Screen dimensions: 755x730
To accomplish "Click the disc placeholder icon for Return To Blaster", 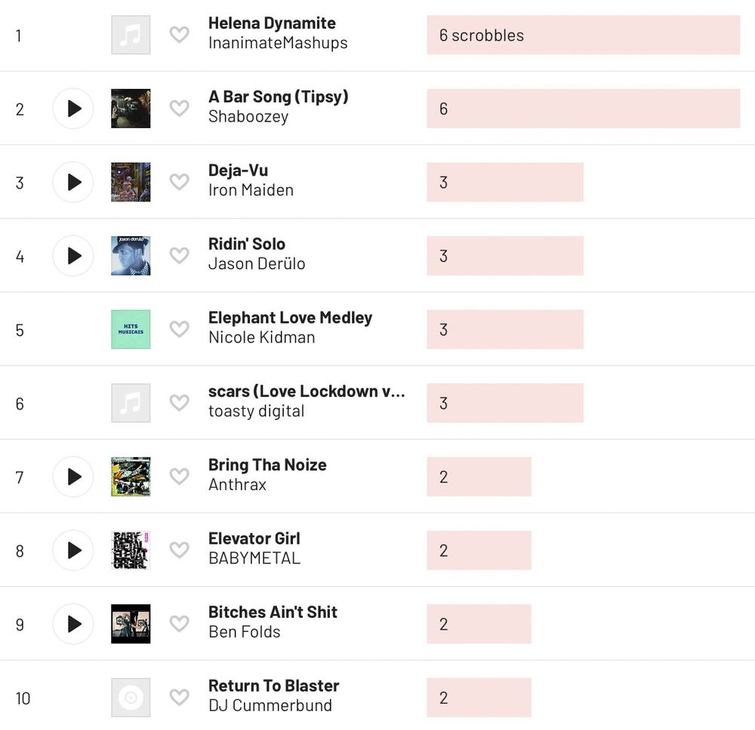I will tap(130, 698).
